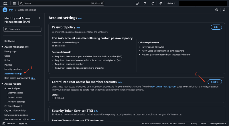Open Access Analyzer in the sidebar
The height and width of the screenshot is (126, 229).
12,88
